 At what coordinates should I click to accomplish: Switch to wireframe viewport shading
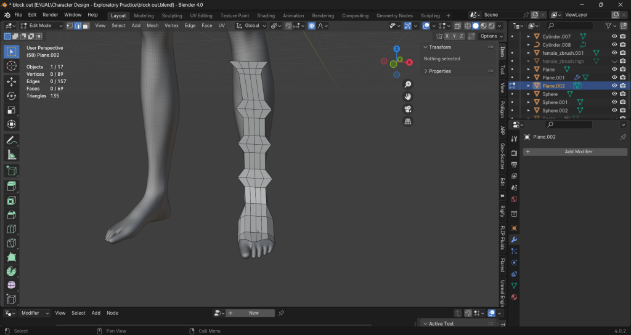pos(468,26)
